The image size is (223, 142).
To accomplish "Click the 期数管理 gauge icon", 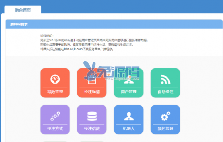I will (55, 79).
